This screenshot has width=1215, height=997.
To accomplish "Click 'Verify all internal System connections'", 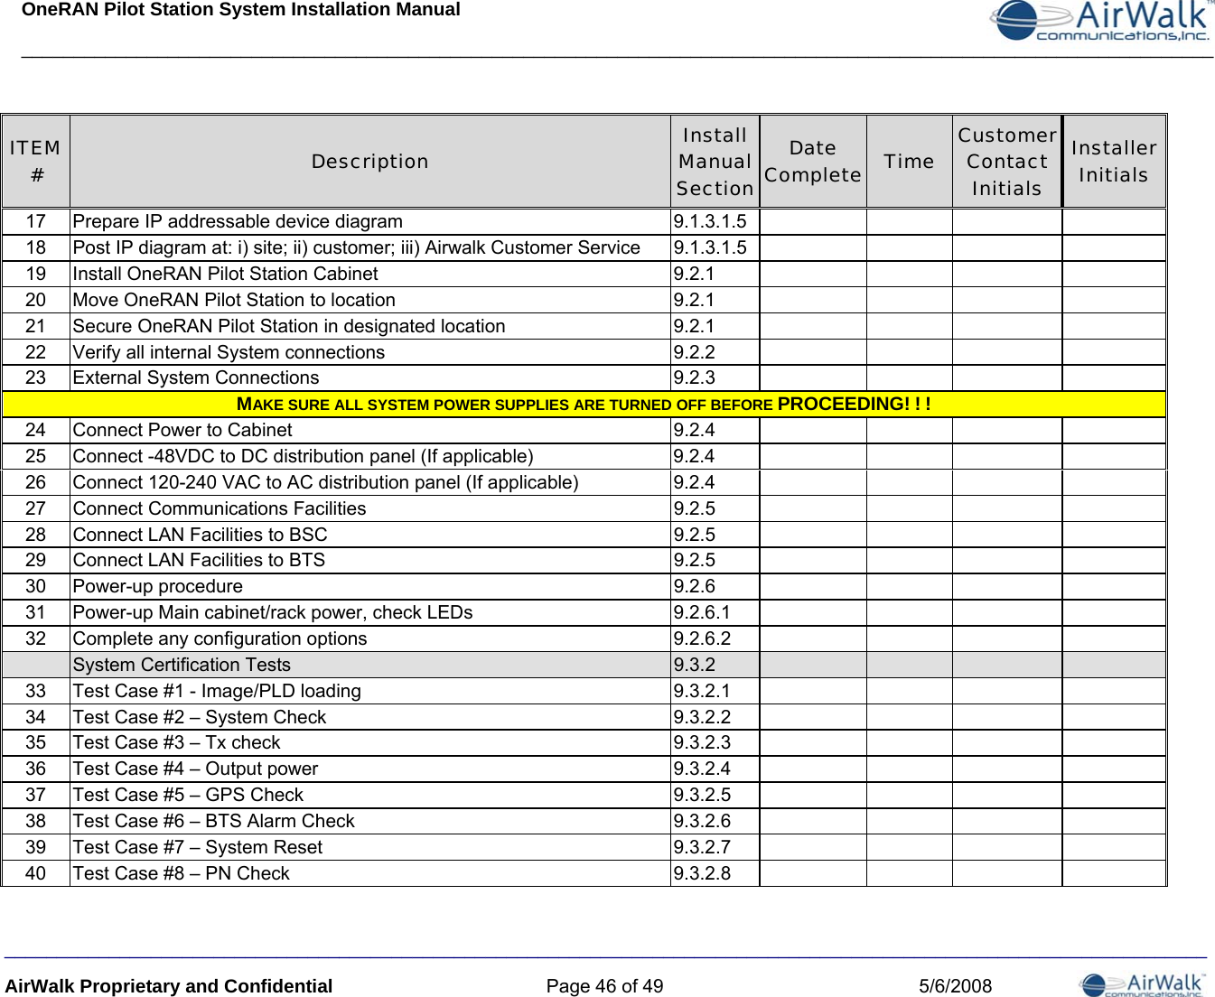I will pos(229,352).
